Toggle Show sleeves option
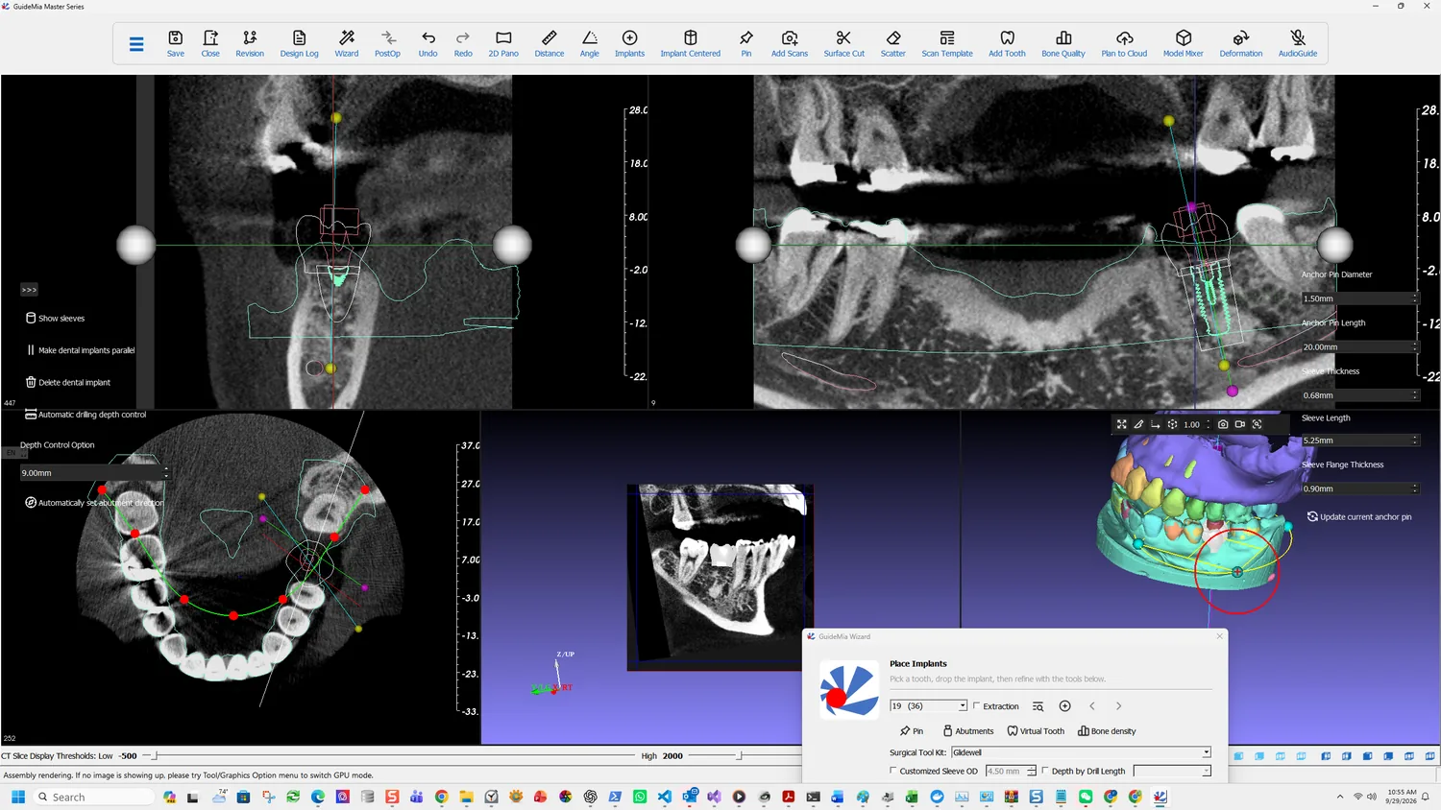 (x=56, y=318)
